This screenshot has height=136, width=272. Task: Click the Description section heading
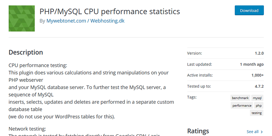click(x=26, y=52)
